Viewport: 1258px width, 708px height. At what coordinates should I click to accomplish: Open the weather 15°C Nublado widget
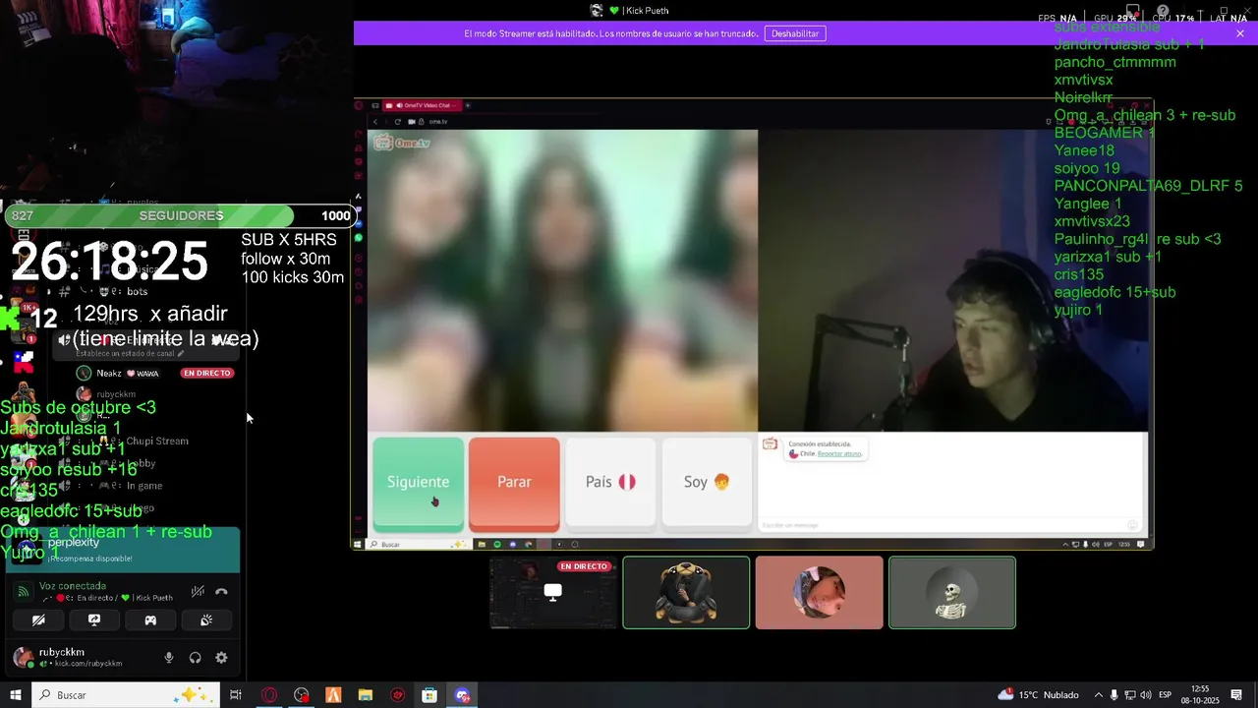pos(1038,695)
